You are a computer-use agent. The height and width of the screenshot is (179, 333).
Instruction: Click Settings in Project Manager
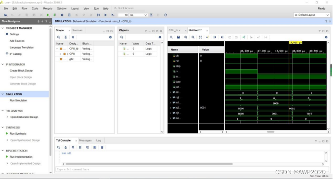[14, 34]
